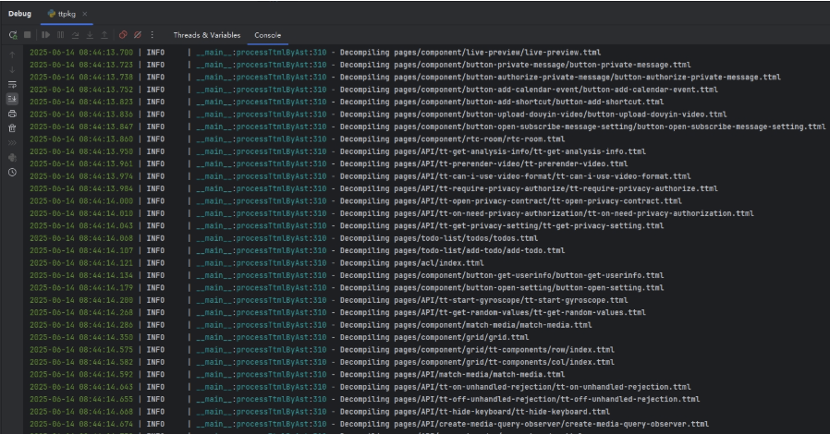Click the button-private-message.ttml log path
830x434 pixels.
542,65
